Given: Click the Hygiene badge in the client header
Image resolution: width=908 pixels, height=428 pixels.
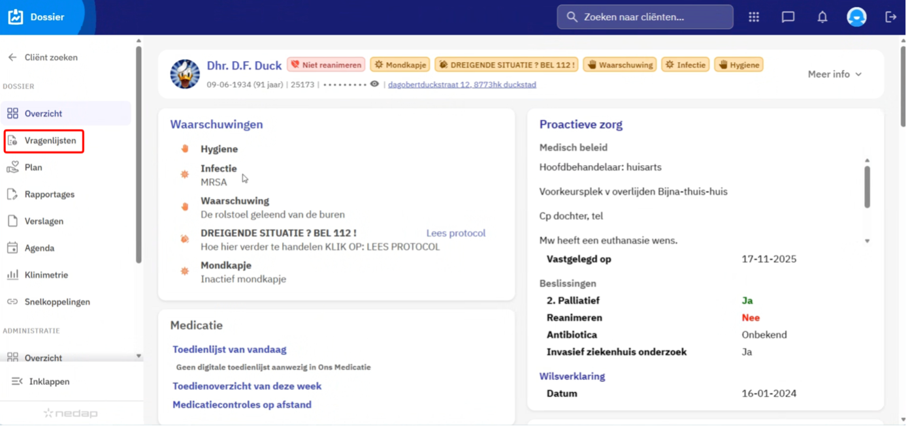Looking at the screenshot, I should (x=739, y=65).
